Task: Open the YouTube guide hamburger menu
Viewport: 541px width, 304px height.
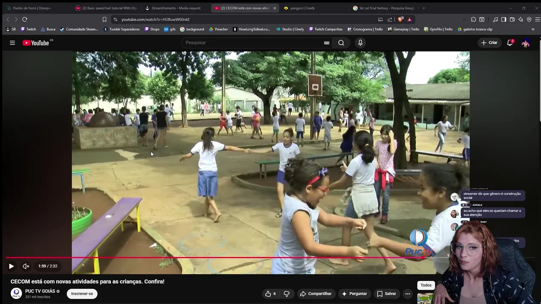Action: 12,43
